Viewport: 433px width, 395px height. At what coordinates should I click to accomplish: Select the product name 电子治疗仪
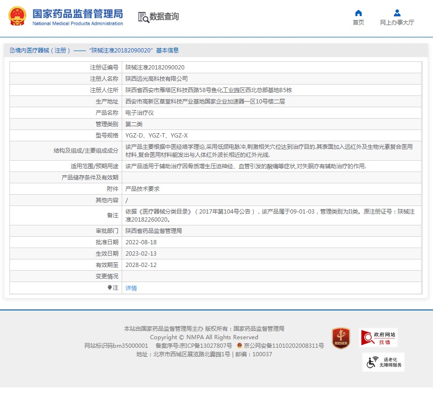tap(140, 113)
